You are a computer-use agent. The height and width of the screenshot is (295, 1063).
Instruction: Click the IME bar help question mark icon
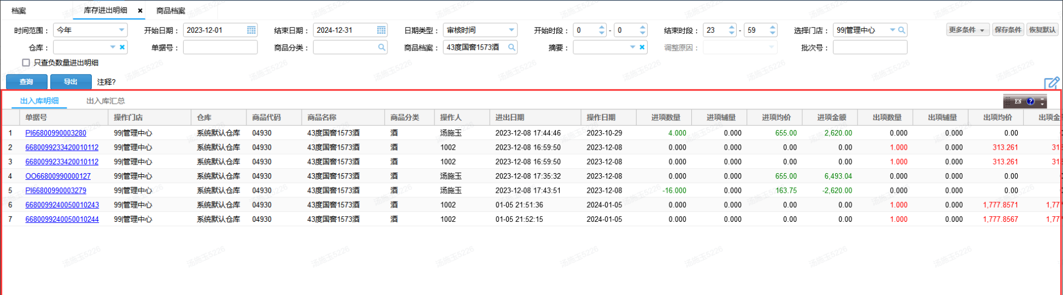[1031, 102]
